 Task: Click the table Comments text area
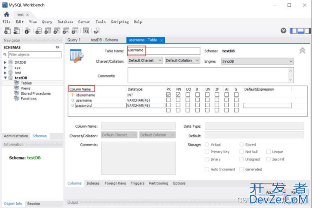[x=208, y=75]
